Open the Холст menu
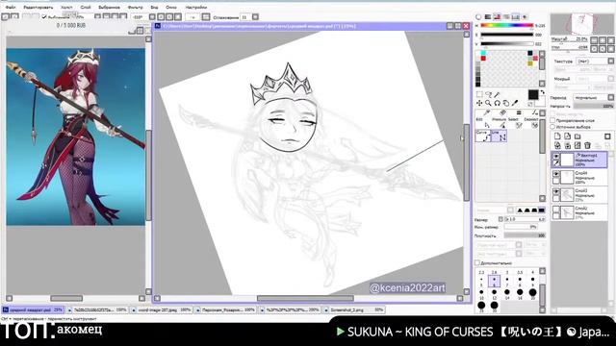The image size is (616, 346). [x=66, y=7]
